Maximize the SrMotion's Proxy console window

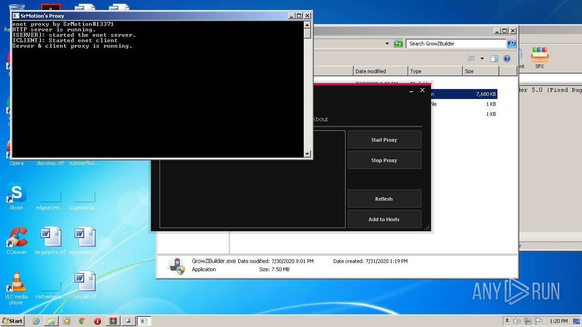299,15
